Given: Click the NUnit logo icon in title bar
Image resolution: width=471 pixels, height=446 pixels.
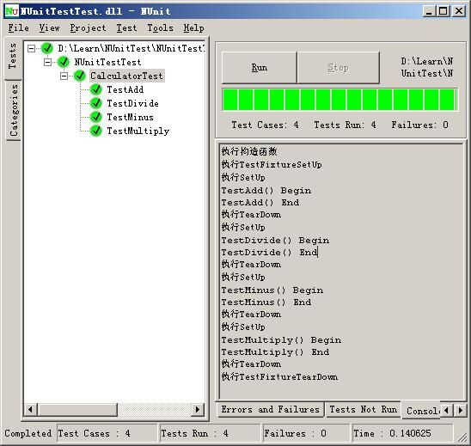Looking at the screenshot, I should coord(12,11).
